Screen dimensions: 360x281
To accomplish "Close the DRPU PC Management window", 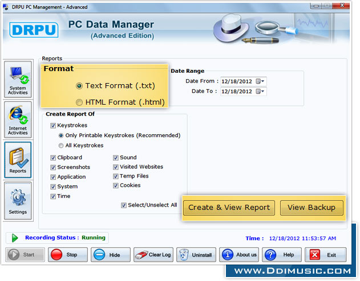I will click(x=342, y=6).
